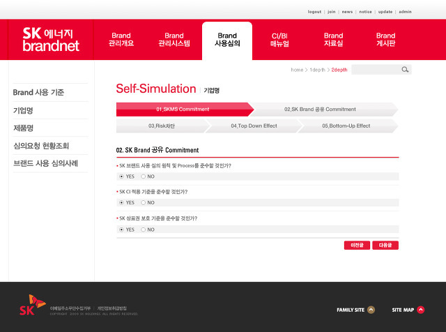The width and height of the screenshot is (446, 332).
Task: Open 제품명 in the sidebar
Action: coord(23,128)
